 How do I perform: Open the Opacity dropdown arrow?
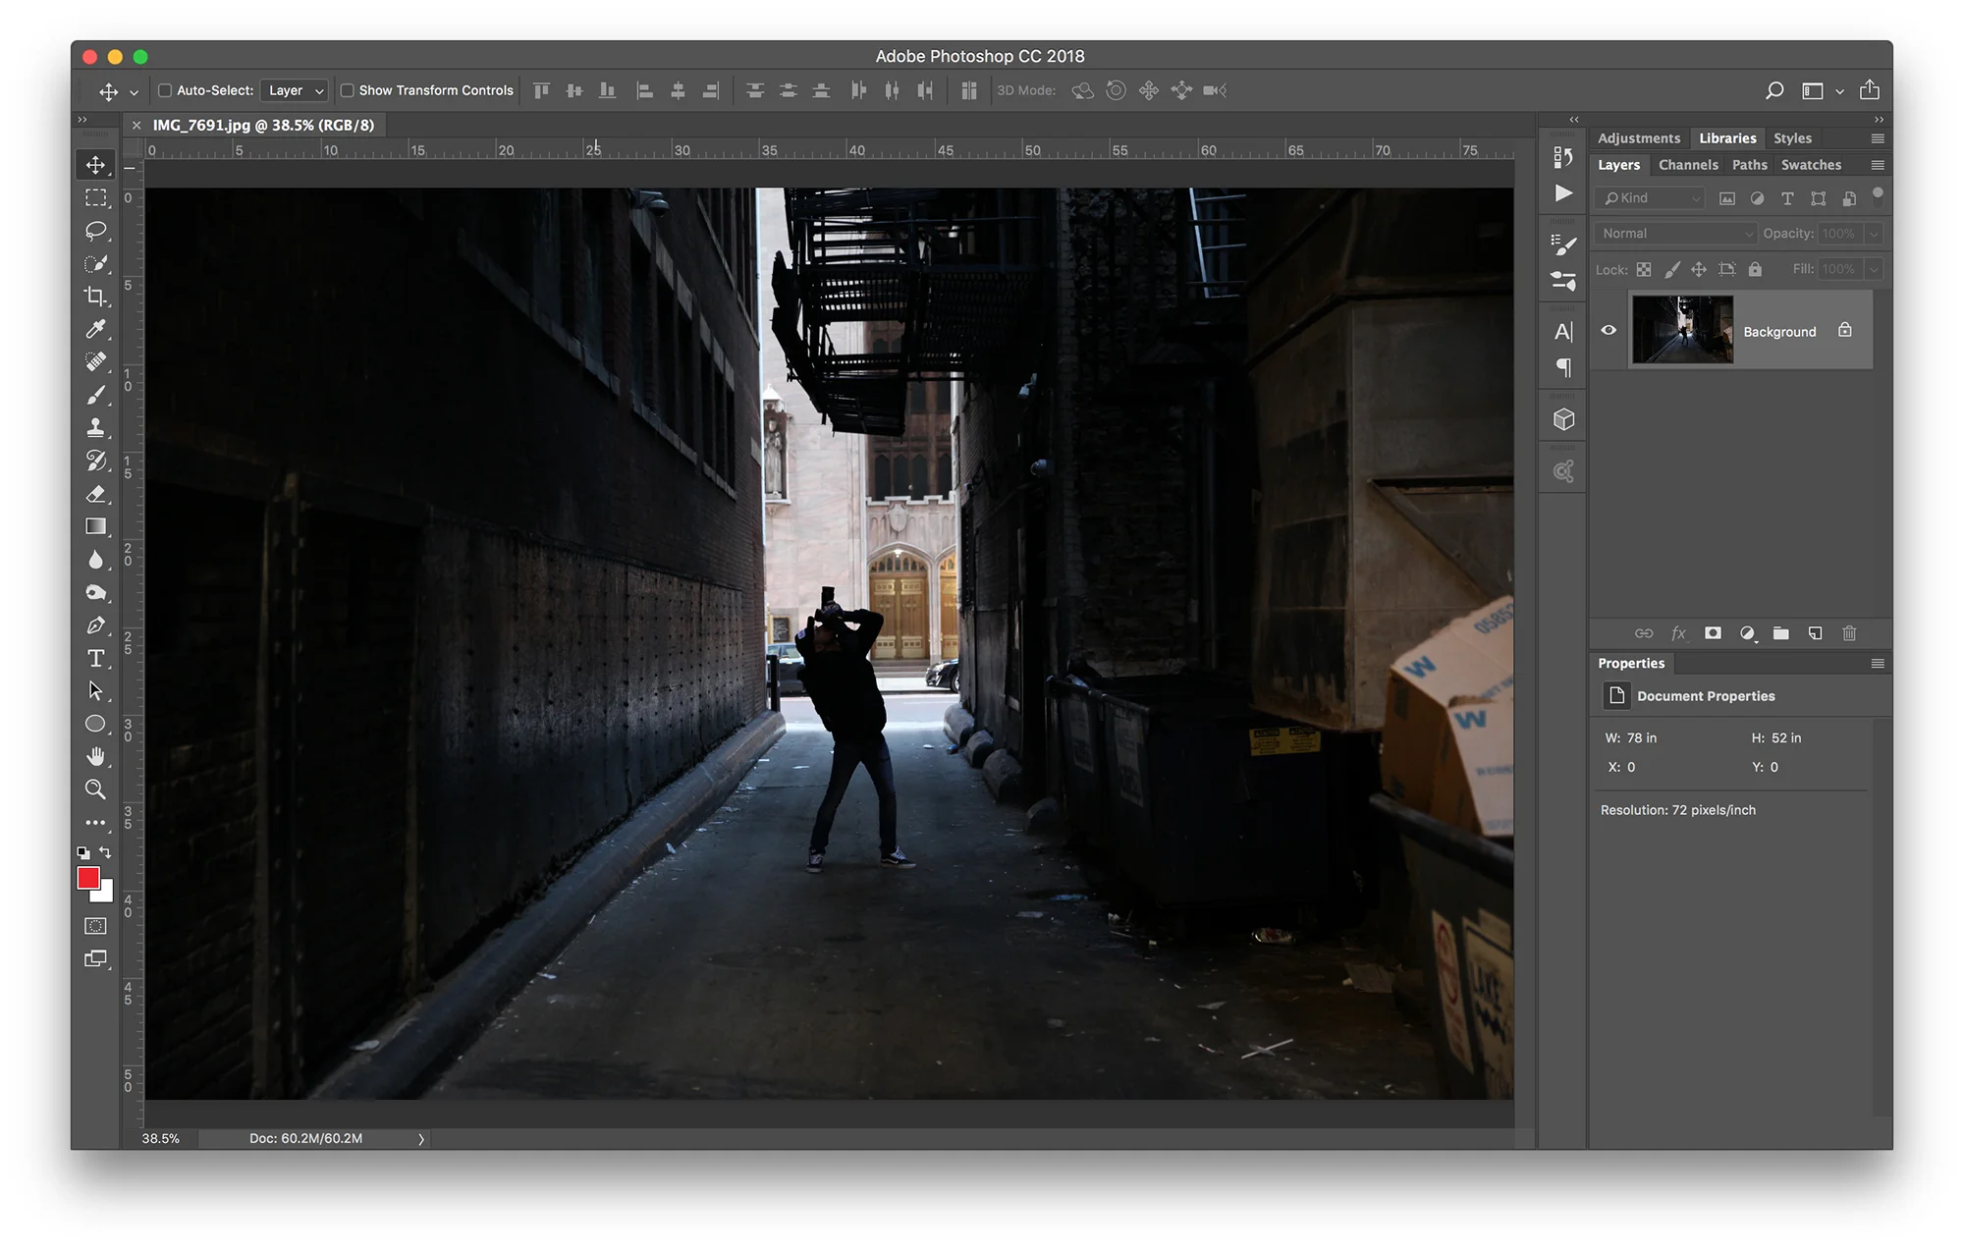tap(1874, 234)
